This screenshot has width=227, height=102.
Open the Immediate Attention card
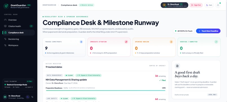click(109, 47)
